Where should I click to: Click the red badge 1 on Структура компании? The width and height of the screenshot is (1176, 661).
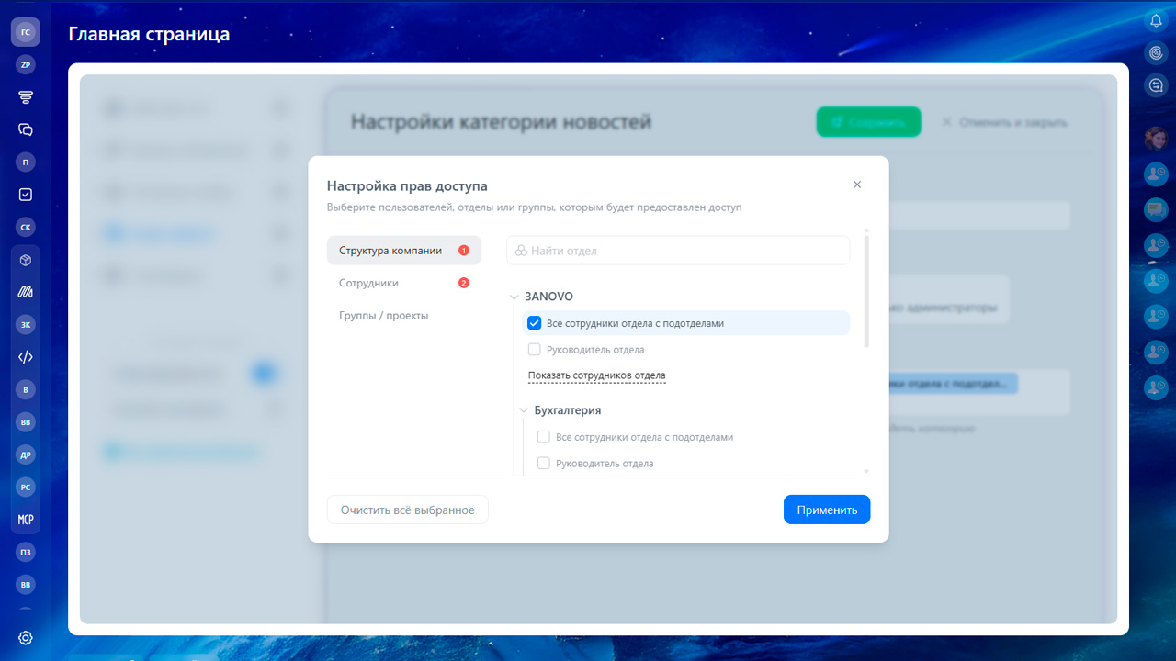[x=464, y=251]
